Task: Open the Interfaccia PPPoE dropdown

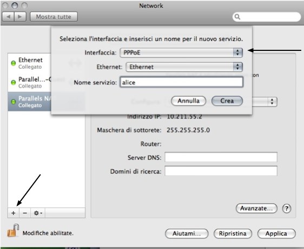Action: [x=181, y=53]
